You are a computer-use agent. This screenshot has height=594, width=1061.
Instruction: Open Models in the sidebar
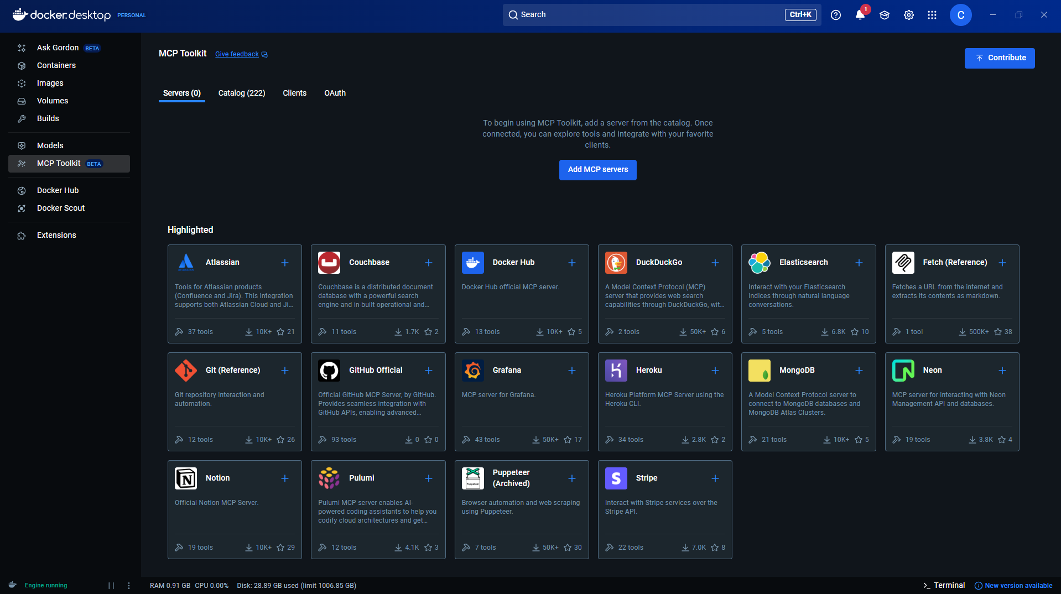coord(69,146)
